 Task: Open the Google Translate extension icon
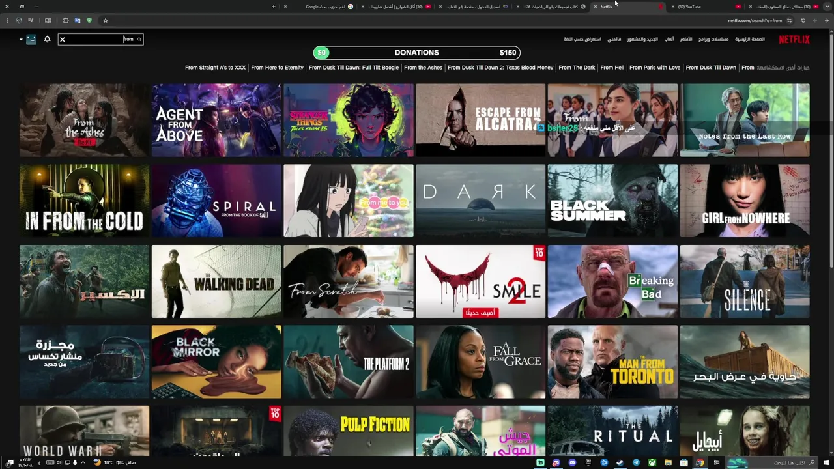point(77,20)
